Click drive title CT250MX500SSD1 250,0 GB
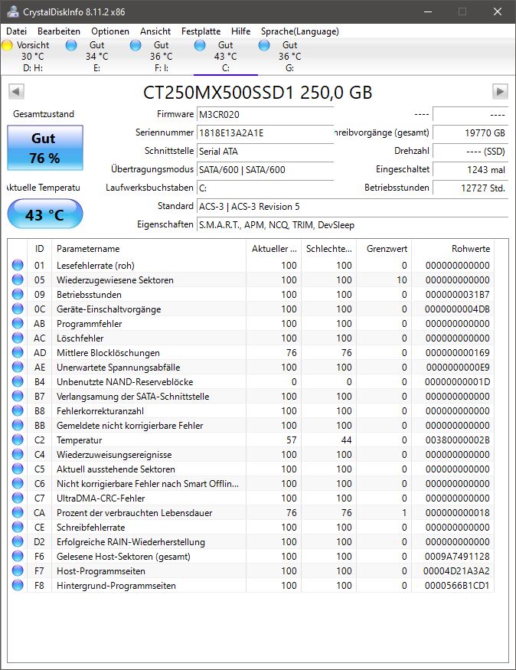The image size is (516, 670). (x=257, y=93)
